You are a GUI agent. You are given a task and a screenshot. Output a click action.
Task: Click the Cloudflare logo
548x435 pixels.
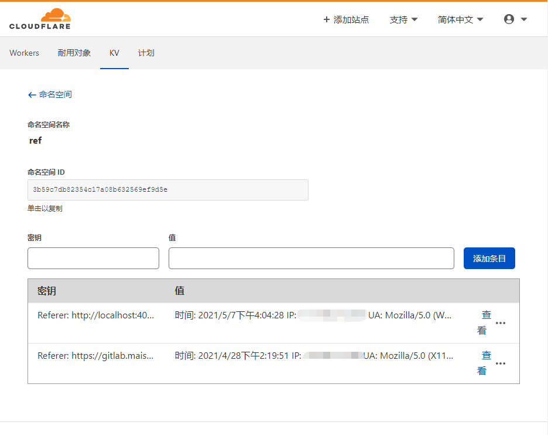pyautogui.click(x=40, y=19)
